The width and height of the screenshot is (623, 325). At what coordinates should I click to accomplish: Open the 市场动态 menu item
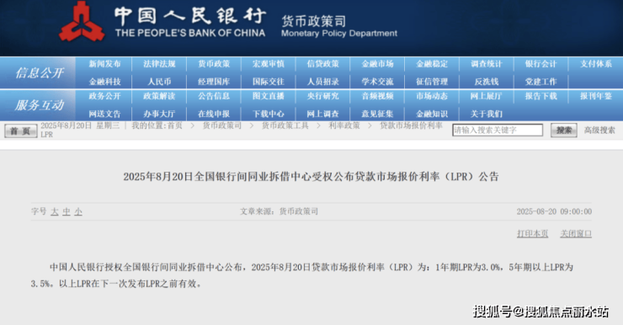(432, 96)
